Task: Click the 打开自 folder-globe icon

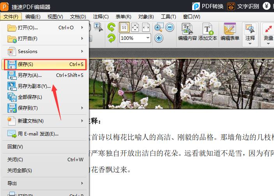Action: pos(12,39)
